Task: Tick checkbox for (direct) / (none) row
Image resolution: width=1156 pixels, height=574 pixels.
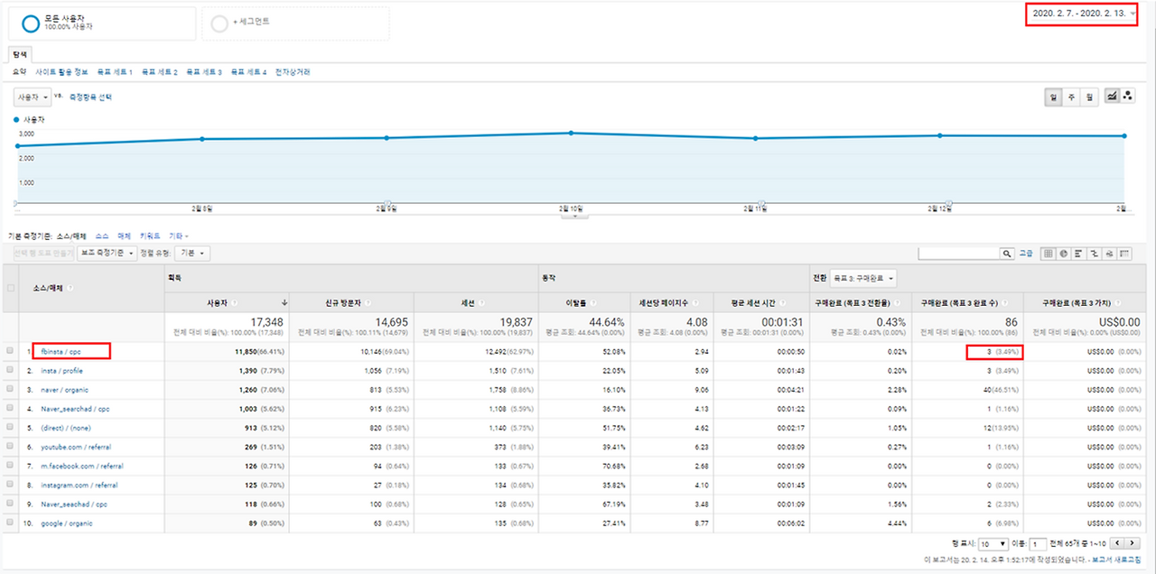Action: click(11, 428)
